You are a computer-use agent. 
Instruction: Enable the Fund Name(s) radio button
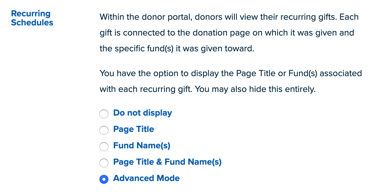click(104, 147)
